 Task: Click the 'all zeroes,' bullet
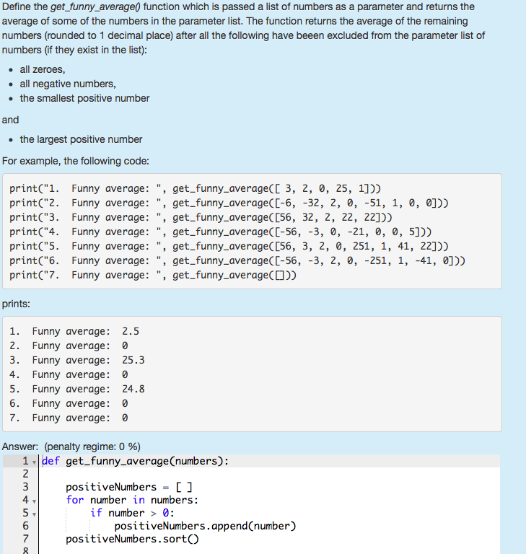pyautogui.click(x=43, y=69)
